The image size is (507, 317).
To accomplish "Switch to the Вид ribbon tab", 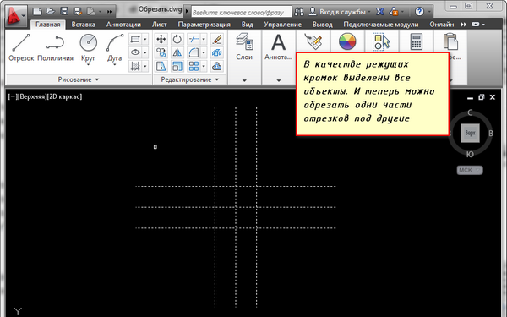I will pos(248,25).
